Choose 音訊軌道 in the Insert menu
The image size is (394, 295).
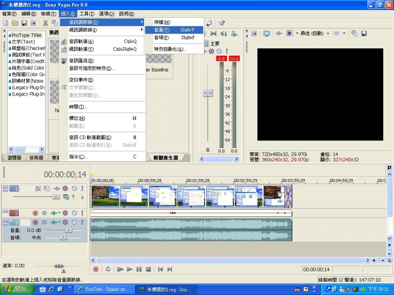(x=81, y=41)
